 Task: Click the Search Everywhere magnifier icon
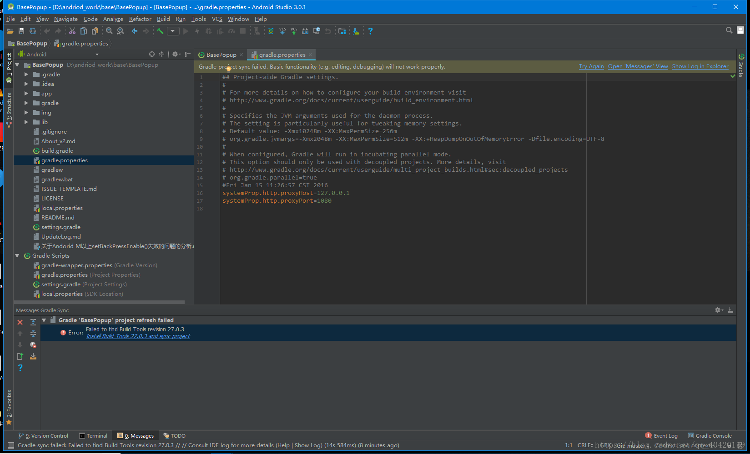coord(729,30)
